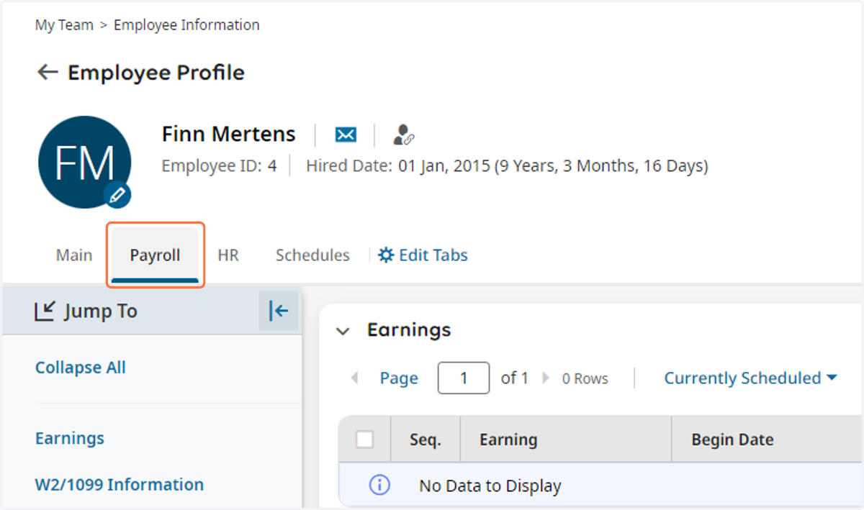Viewport: 864px width, 510px height.
Task: Jump to W2/1099 Information section
Action: click(x=120, y=485)
